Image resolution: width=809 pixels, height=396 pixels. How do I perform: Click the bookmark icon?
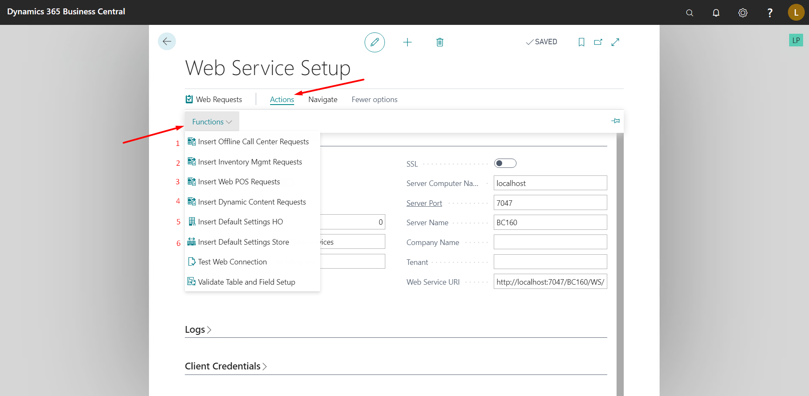pyautogui.click(x=581, y=42)
